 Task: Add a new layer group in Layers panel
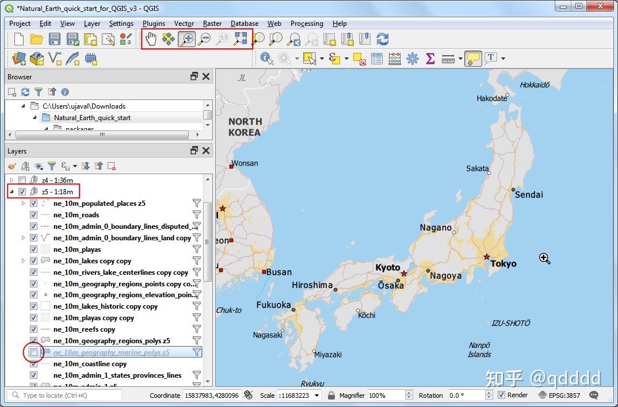tap(25, 167)
